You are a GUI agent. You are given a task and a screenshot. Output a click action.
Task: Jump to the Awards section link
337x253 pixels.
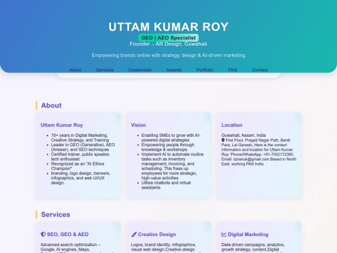coord(174,70)
